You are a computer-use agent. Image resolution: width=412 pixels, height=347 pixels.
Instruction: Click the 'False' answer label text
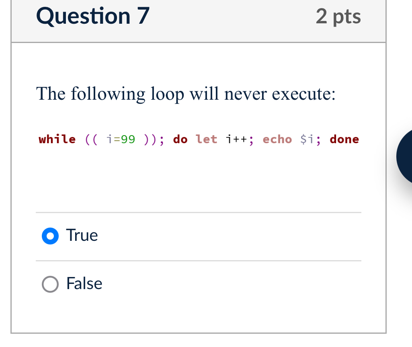click(x=84, y=283)
